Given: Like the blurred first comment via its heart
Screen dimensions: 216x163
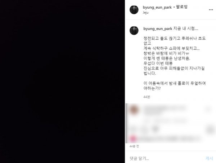Looking at the screenshot, I should (x=208, y=110).
